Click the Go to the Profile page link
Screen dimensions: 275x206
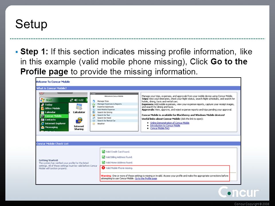pos(146,179)
